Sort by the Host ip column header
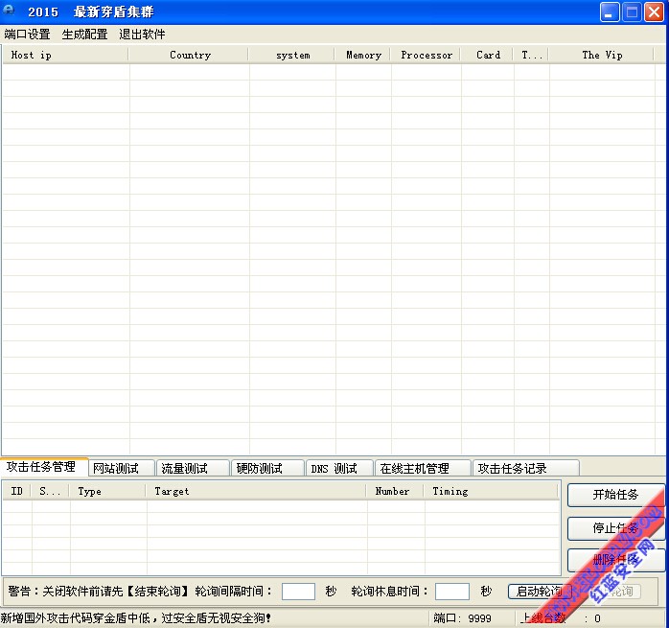The height and width of the screenshot is (628, 669). tap(65, 55)
